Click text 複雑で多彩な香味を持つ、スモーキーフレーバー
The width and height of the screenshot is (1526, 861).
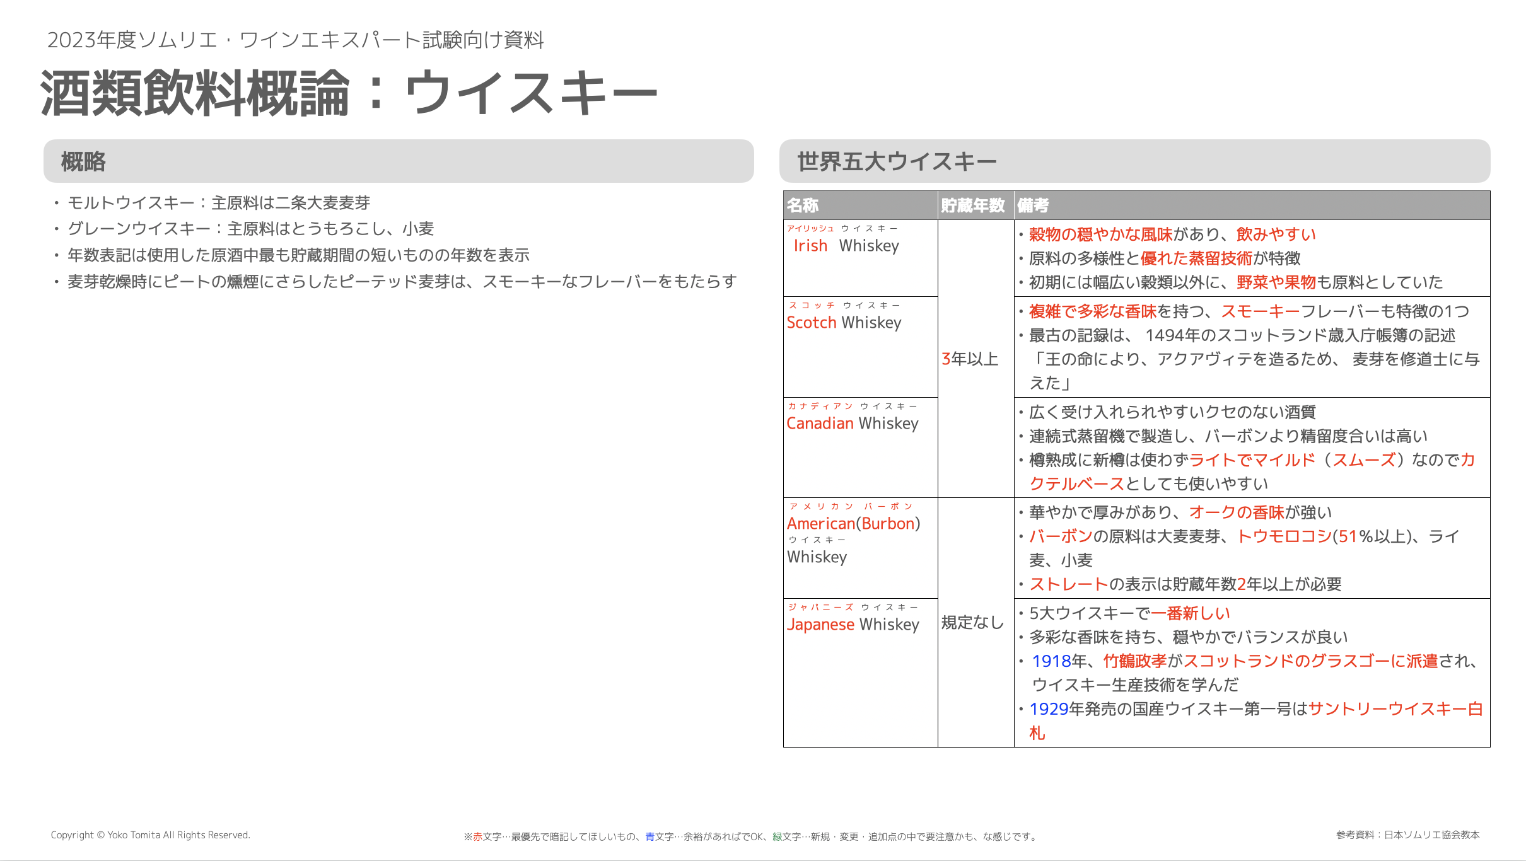click(1249, 311)
